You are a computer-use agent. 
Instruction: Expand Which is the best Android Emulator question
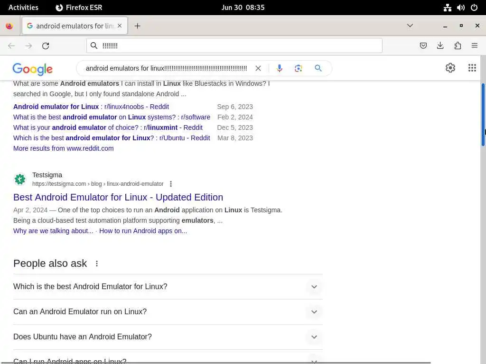pyautogui.click(x=168, y=287)
